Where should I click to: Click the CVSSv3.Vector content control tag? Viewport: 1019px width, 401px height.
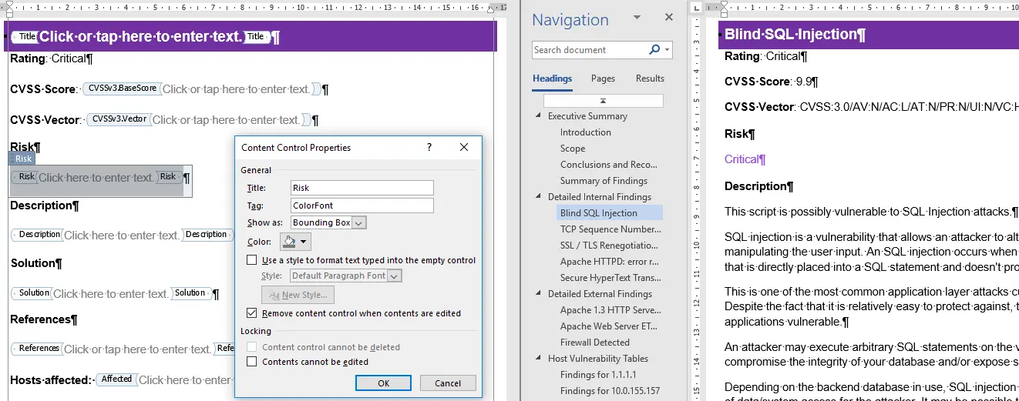click(118, 119)
